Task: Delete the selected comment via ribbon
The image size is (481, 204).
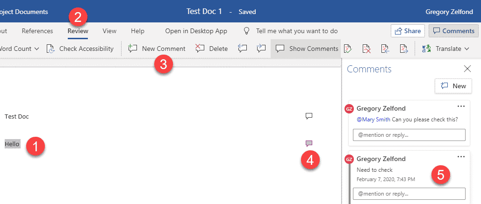Action: coord(212,49)
